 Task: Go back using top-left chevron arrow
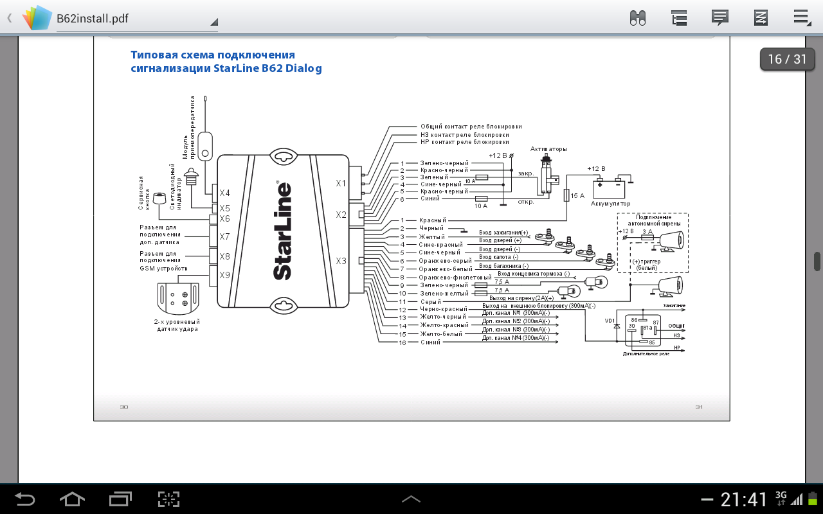click(x=9, y=18)
